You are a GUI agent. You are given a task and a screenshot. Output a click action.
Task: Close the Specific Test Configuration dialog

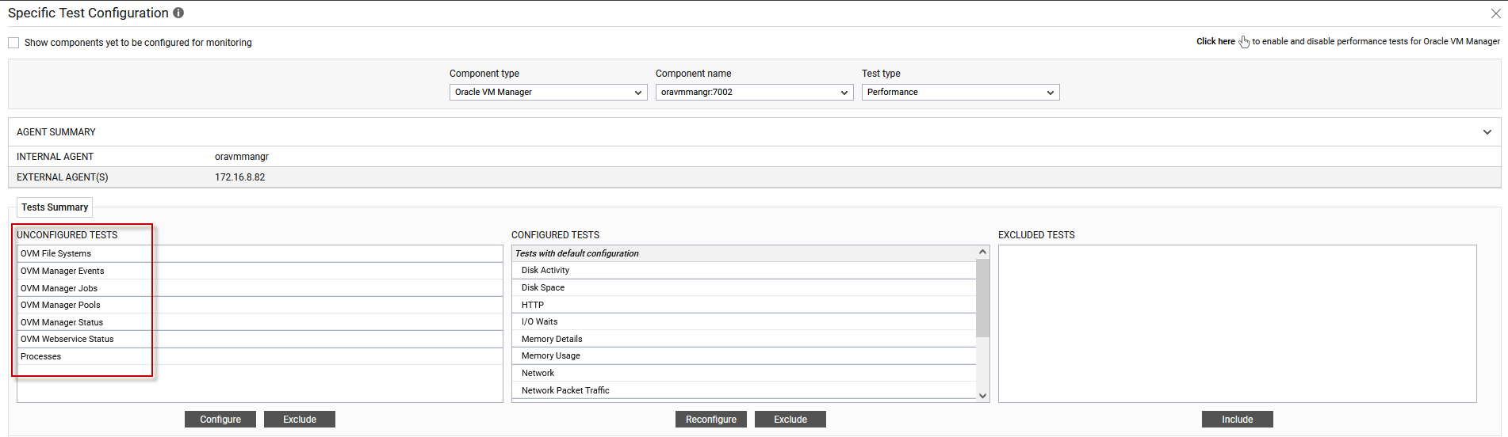click(1495, 13)
